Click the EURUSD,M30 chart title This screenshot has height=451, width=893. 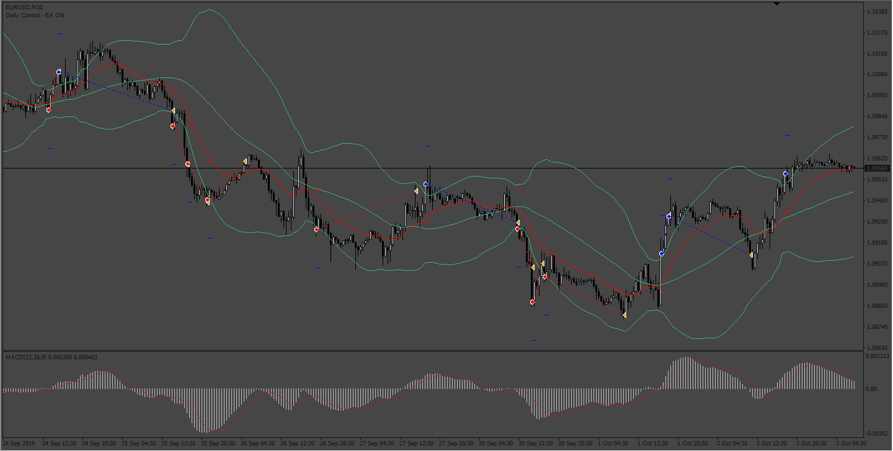[24, 7]
